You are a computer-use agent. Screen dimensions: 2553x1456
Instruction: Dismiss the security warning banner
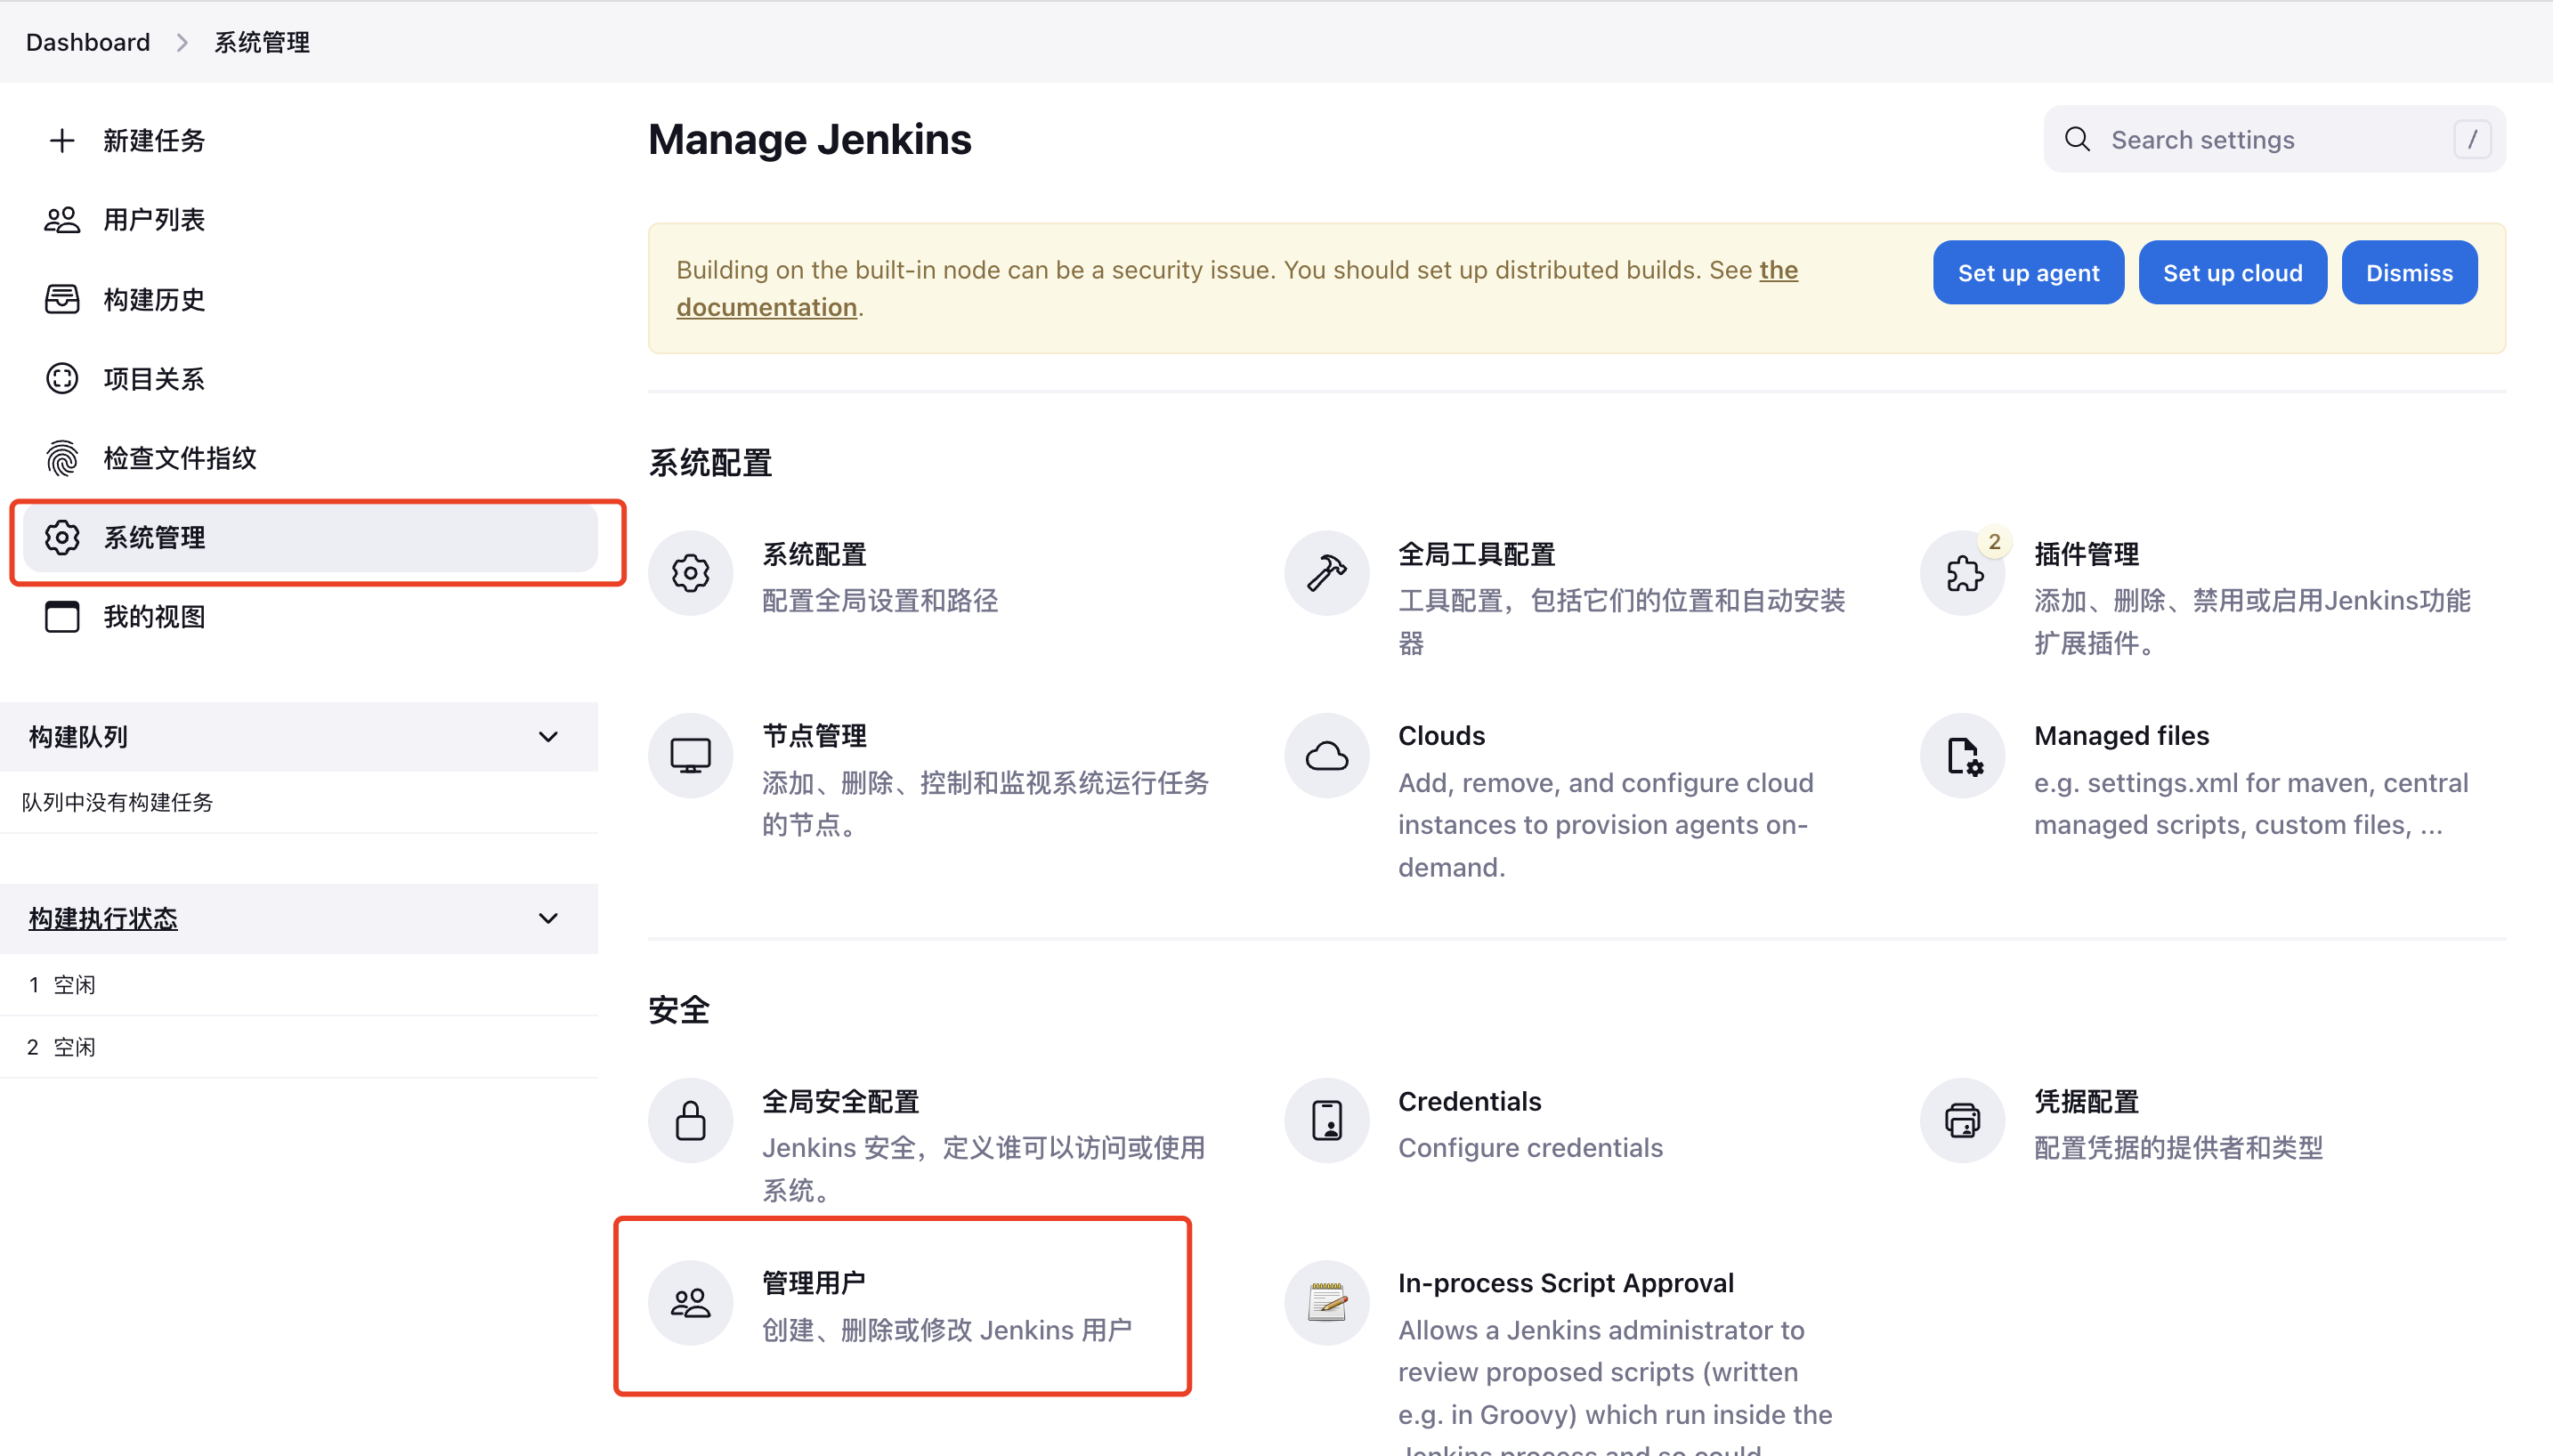click(x=2409, y=272)
